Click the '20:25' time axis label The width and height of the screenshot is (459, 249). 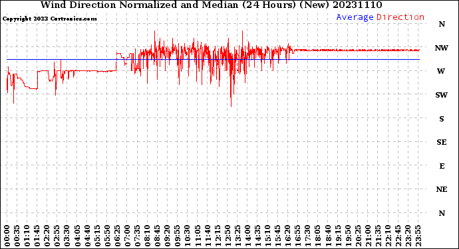358,236
